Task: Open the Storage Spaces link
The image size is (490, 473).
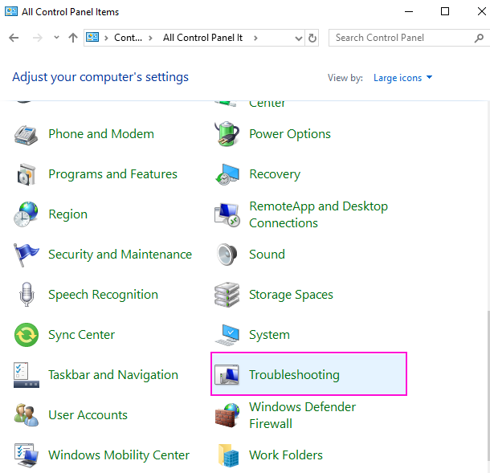Action: pyautogui.click(x=291, y=295)
